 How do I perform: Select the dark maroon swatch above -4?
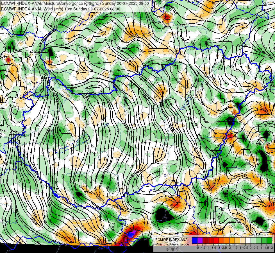pos(205,241)
